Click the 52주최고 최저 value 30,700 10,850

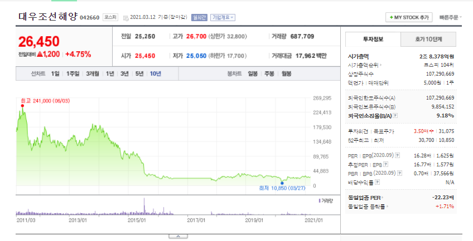(x=436, y=140)
